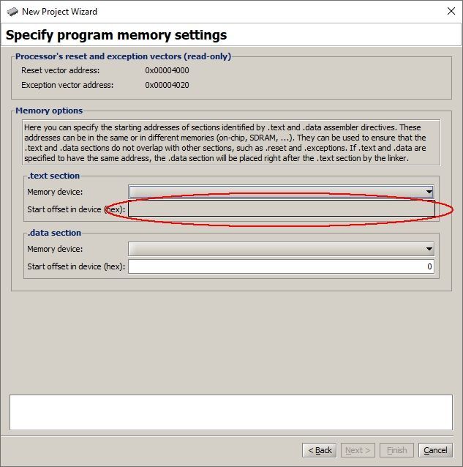Click the '.data section' group label
Screen dimensions: 463x467
coord(54,233)
